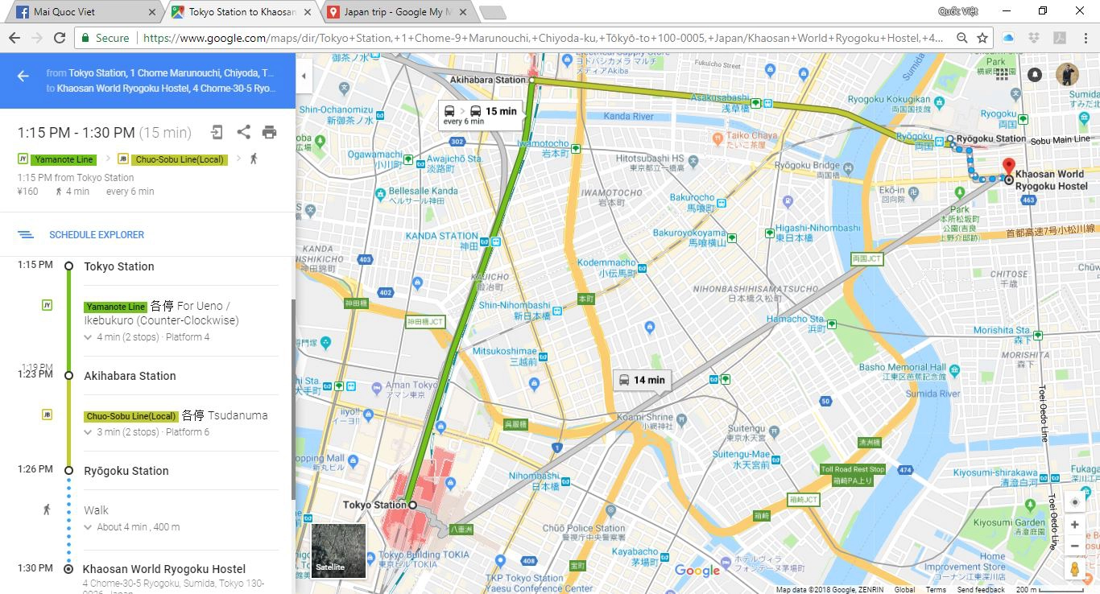Go back in browser history
Image resolution: width=1100 pixels, height=594 pixels.
point(14,38)
